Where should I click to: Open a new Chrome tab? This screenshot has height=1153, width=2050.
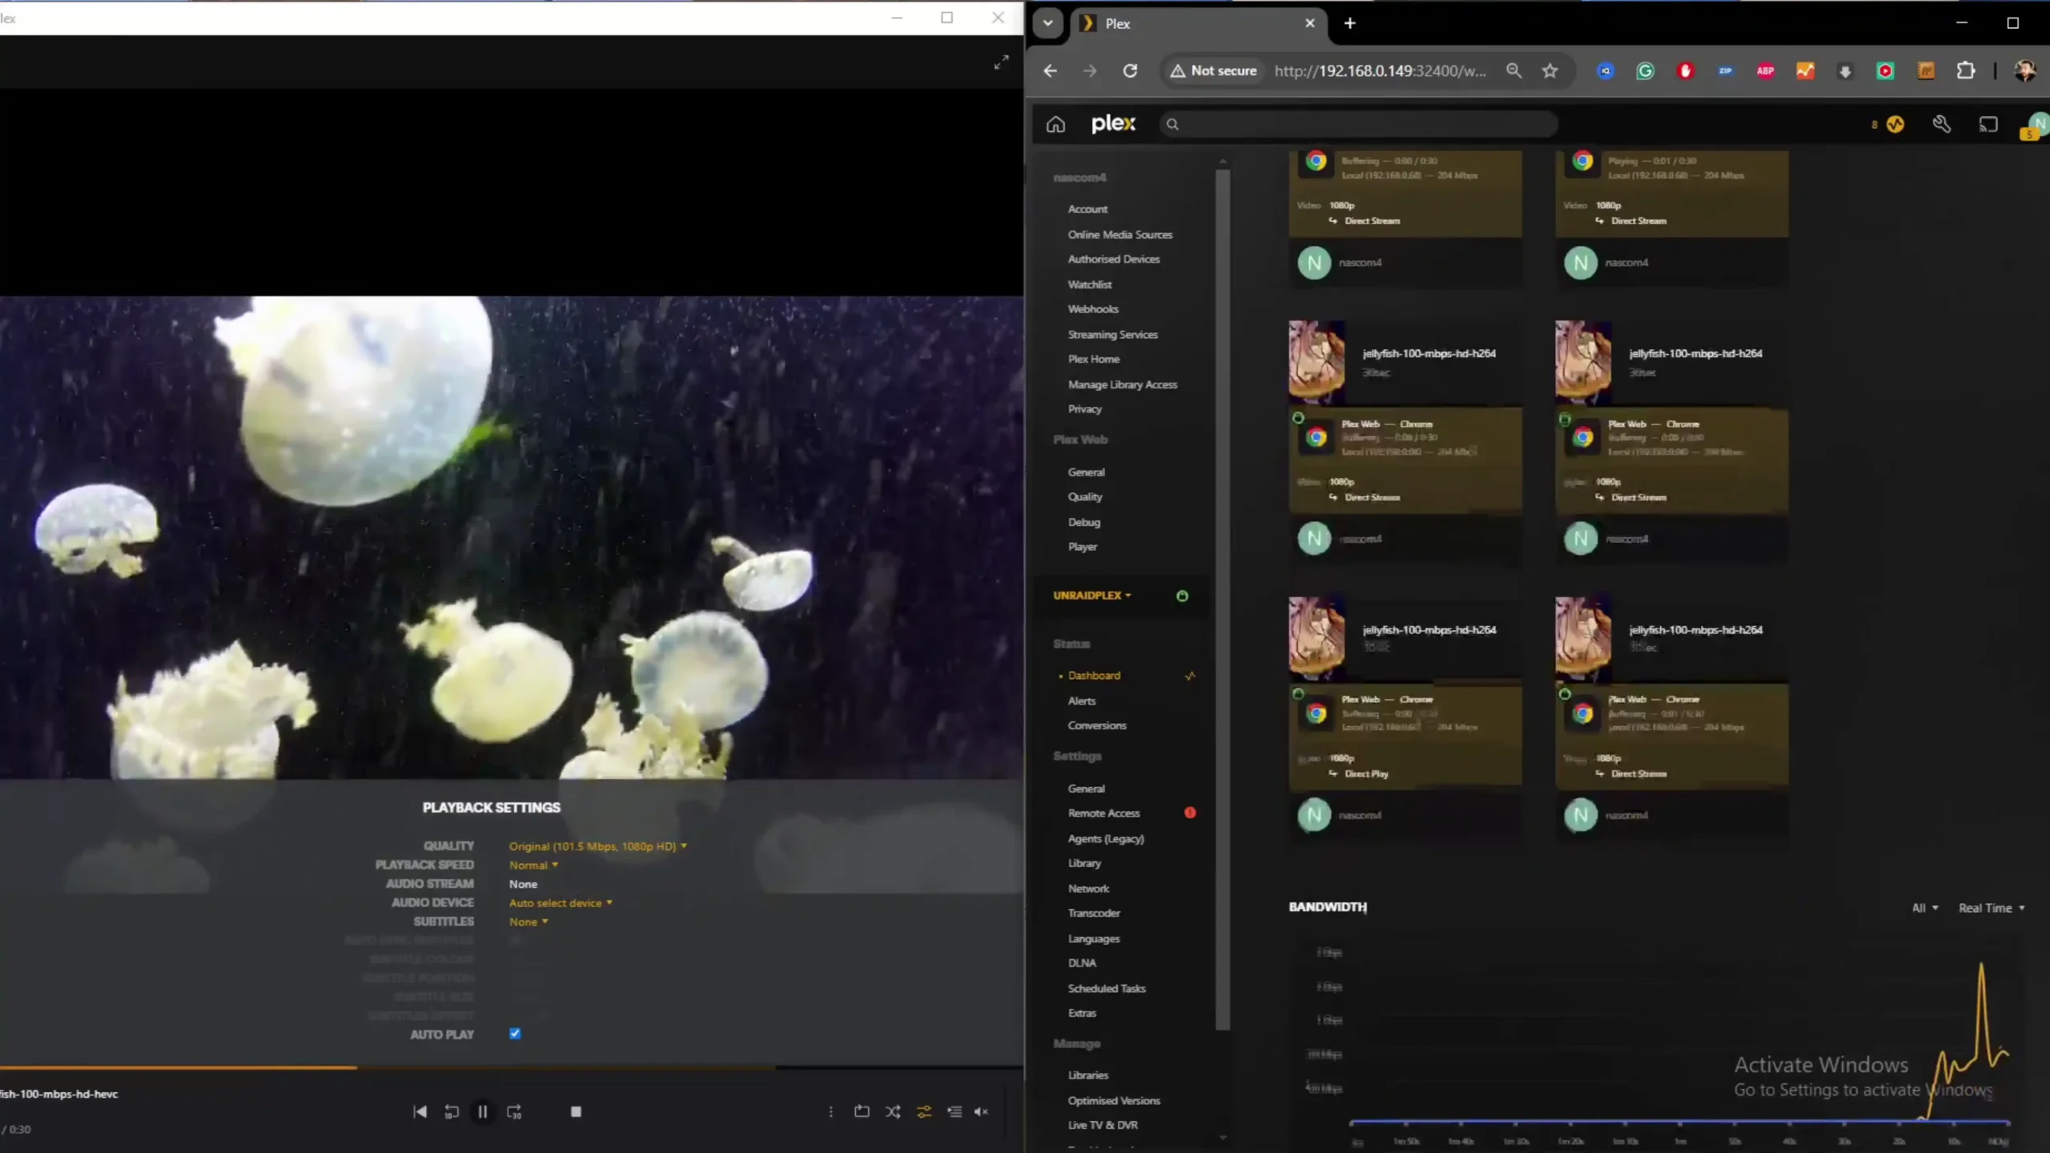click(1349, 23)
